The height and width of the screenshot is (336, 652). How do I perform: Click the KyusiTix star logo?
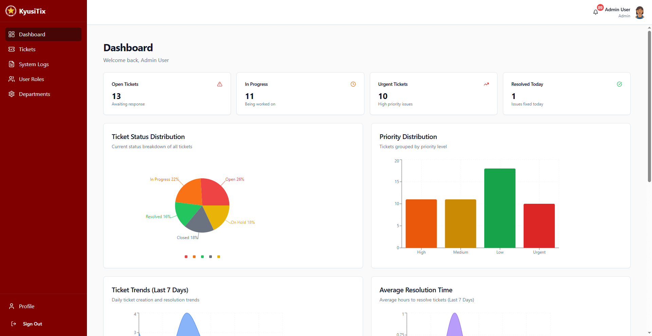point(11,11)
